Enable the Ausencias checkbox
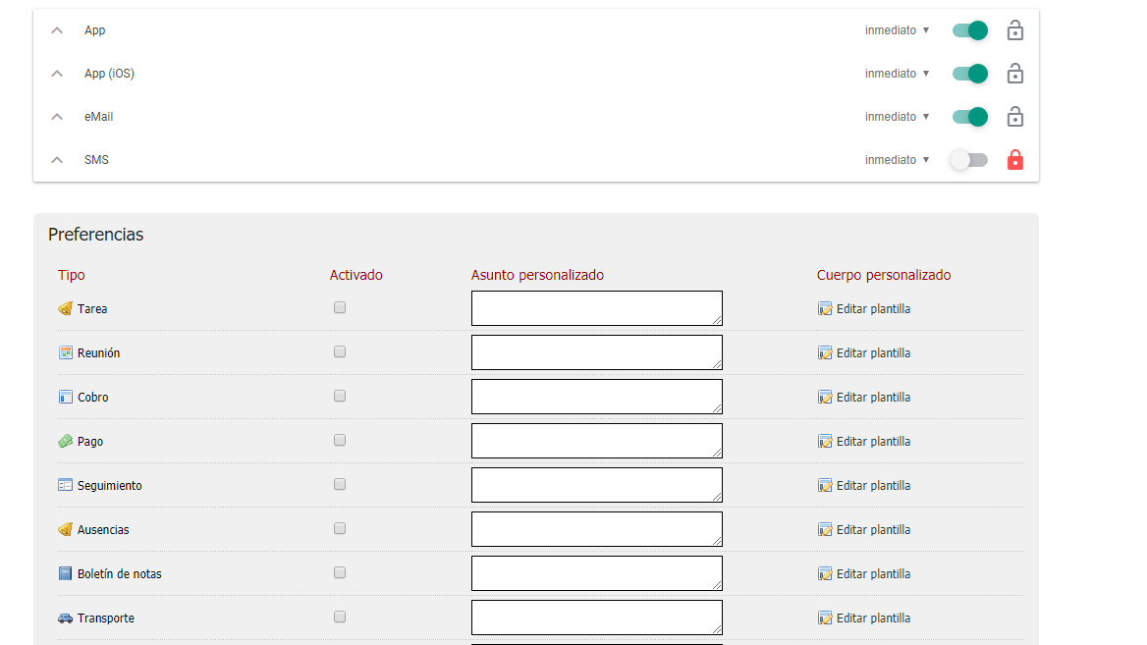Image resolution: width=1147 pixels, height=645 pixels. point(340,528)
